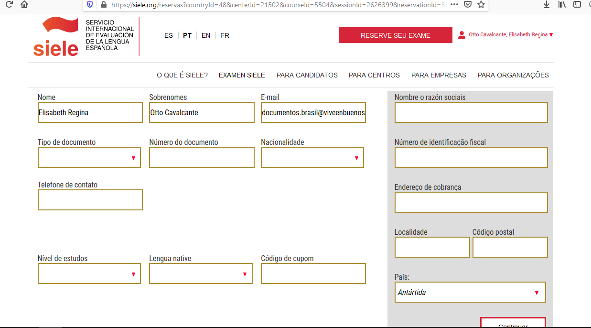This screenshot has height=328, width=591.
Task: Open the Nível de estudos dropdown
Action: (x=89, y=273)
